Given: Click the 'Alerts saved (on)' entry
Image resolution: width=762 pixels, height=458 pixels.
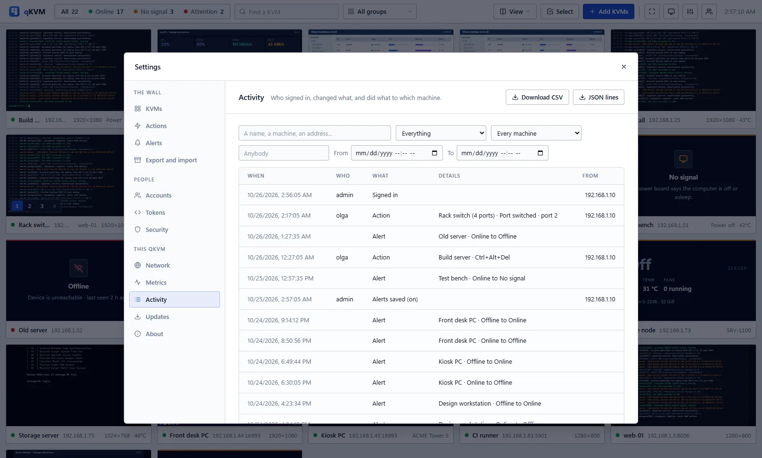Looking at the screenshot, I should coord(431,299).
